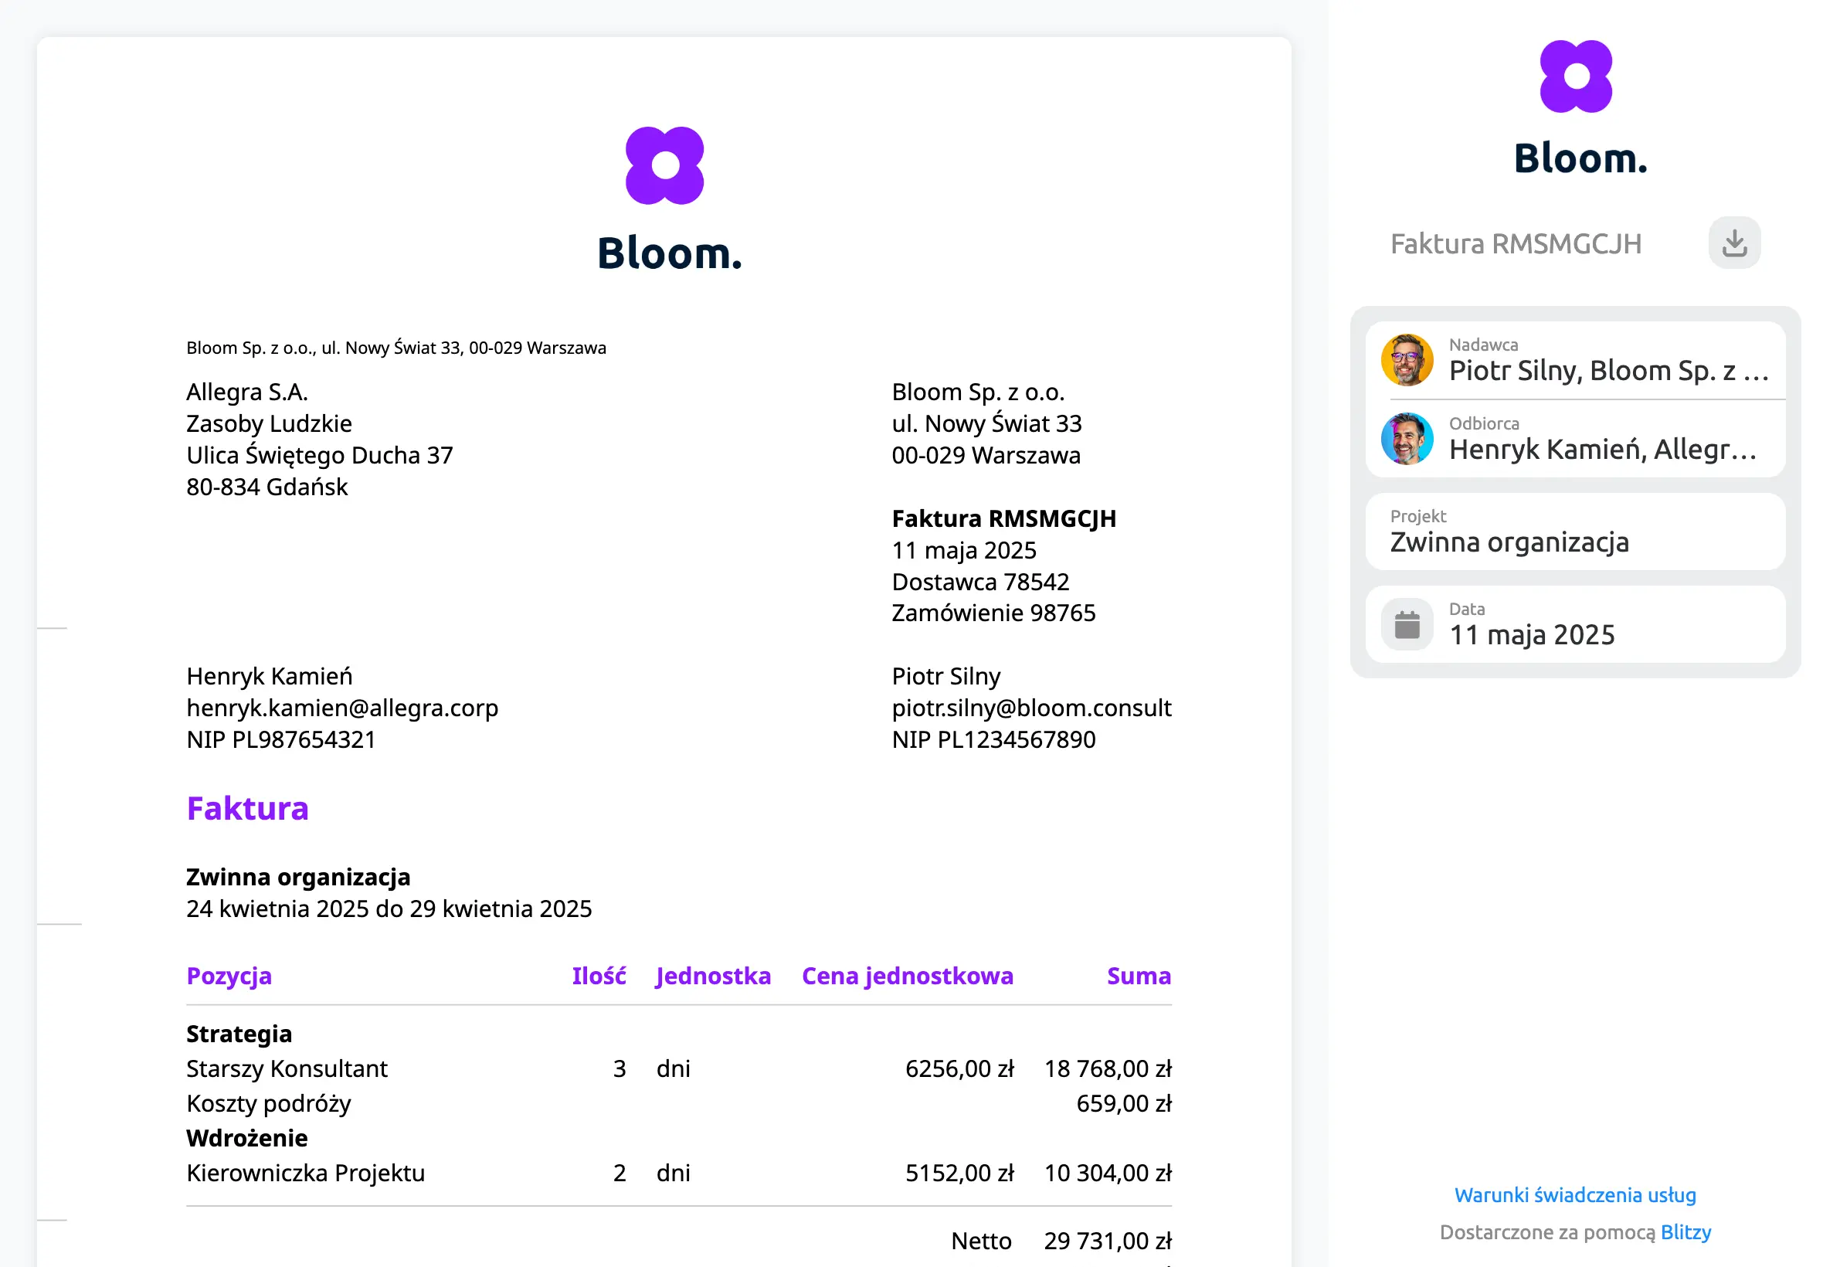Screen dimensions: 1823x1267
Task: Click Henryk Kamień's avatar photo
Action: pyautogui.click(x=1407, y=438)
